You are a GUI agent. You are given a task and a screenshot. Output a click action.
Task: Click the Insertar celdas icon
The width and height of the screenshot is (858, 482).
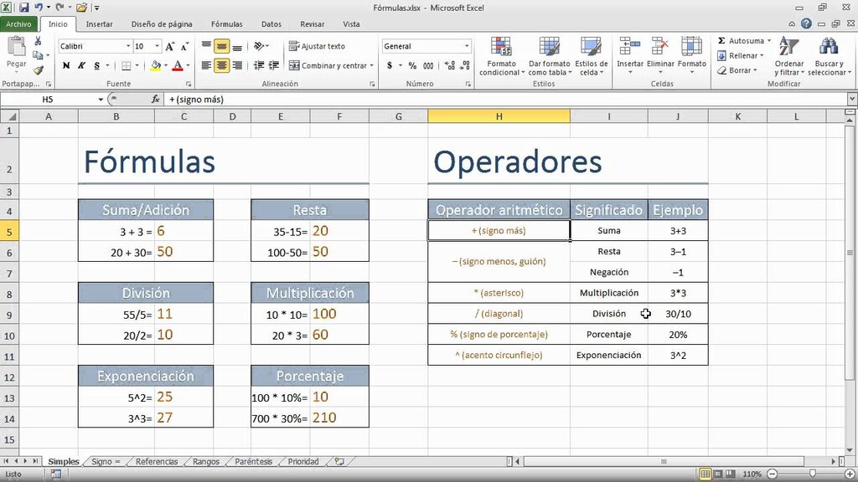[630, 47]
